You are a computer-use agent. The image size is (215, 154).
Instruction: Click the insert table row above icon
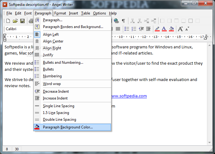pos(147,21)
